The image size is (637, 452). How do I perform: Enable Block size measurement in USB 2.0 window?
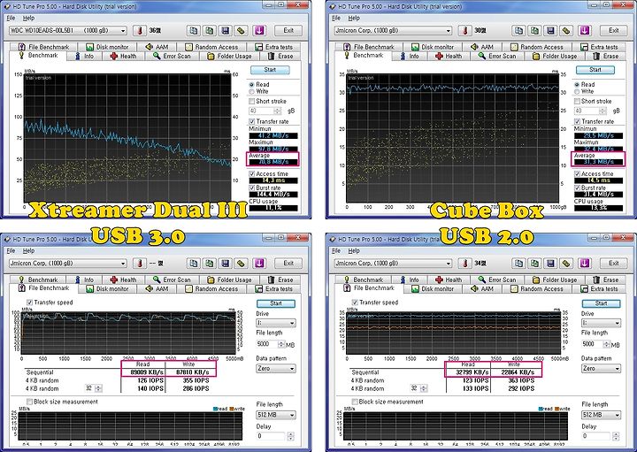click(x=355, y=402)
